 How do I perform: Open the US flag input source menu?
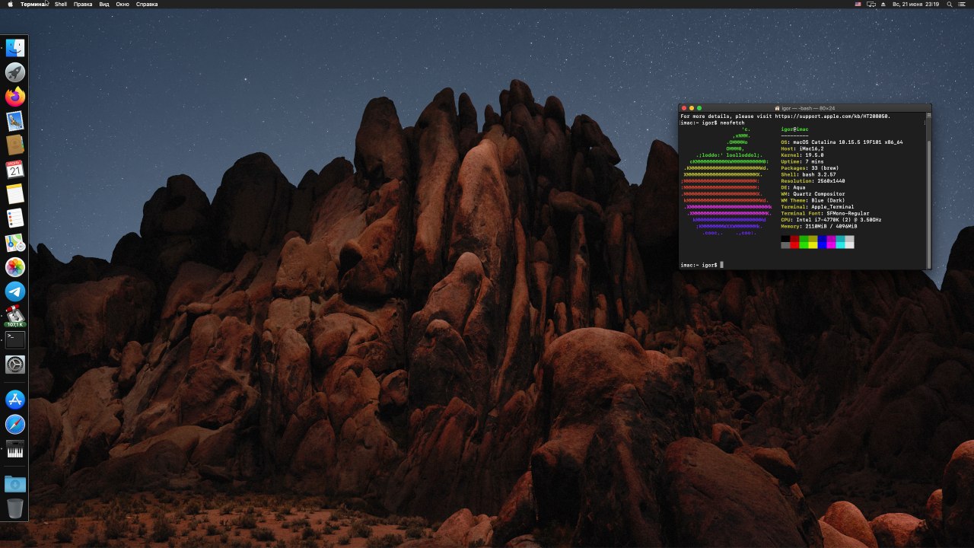coord(858,4)
